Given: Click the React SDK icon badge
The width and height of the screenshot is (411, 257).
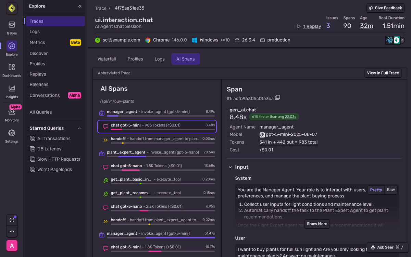Looking at the screenshot, I should (389, 40).
